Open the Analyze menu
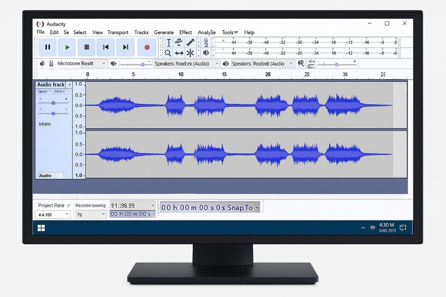The height and width of the screenshot is (297, 446). pos(207,33)
